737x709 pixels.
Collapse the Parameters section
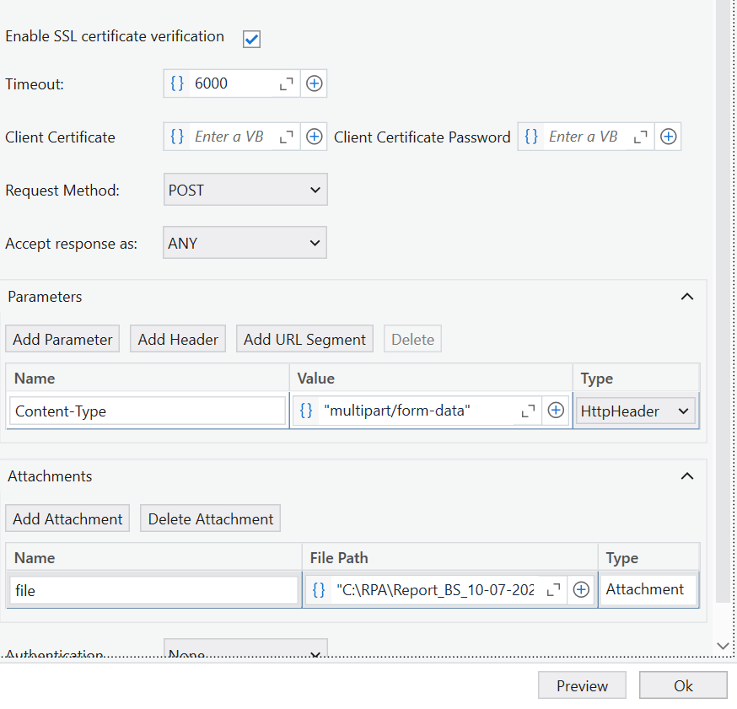(x=686, y=296)
